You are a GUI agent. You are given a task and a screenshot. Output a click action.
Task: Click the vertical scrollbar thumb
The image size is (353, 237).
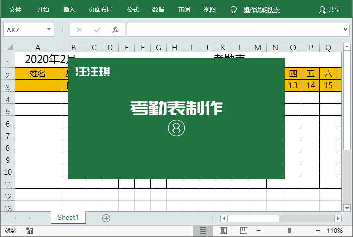pyautogui.click(x=347, y=100)
